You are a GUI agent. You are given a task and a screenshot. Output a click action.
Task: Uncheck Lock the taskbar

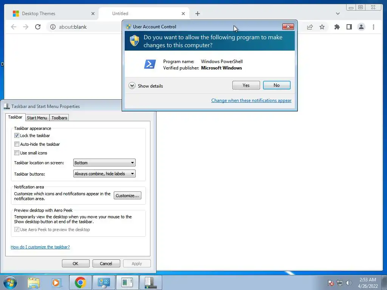pyautogui.click(x=17, y=136)
